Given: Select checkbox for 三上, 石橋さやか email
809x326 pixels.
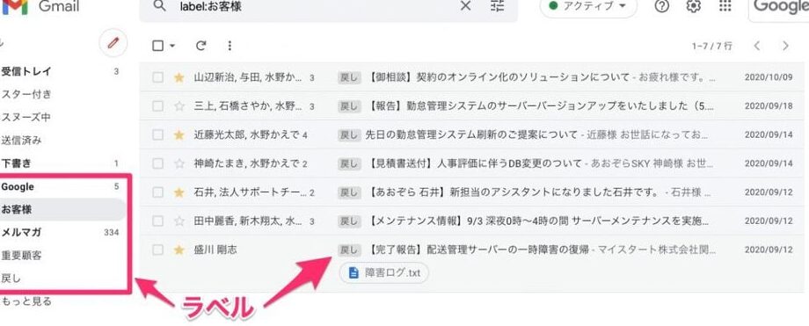Looking at the screenshot, I should coord(158,106).
